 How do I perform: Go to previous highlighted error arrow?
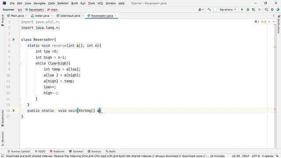pos(269,22)
